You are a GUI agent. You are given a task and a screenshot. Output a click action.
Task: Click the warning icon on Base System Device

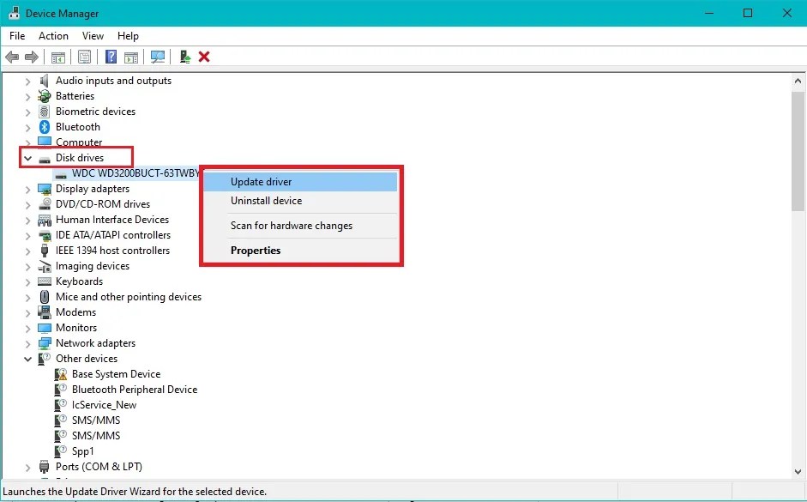(60, 373)
